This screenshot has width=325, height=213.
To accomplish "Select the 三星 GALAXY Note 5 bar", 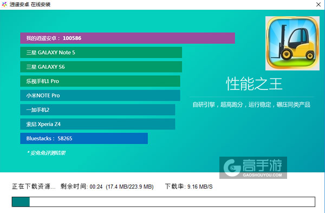I will [101, 52].
